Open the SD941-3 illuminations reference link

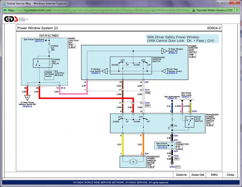tap(172, 98)
